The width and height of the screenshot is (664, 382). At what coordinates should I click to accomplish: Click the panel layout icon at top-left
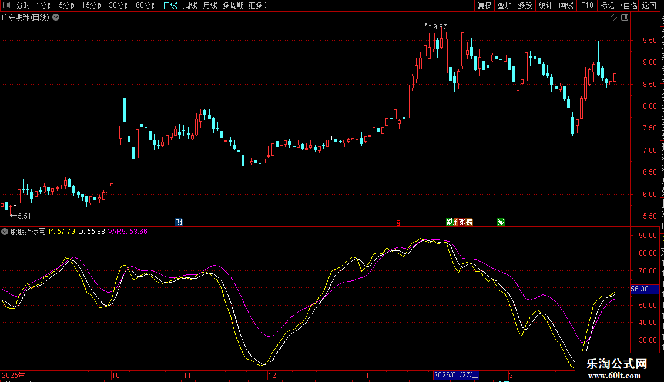coord(6,5)
